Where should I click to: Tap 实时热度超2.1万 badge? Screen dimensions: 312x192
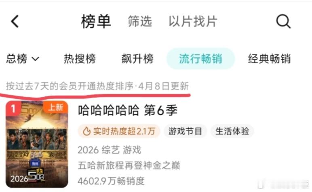pos(119,131)
